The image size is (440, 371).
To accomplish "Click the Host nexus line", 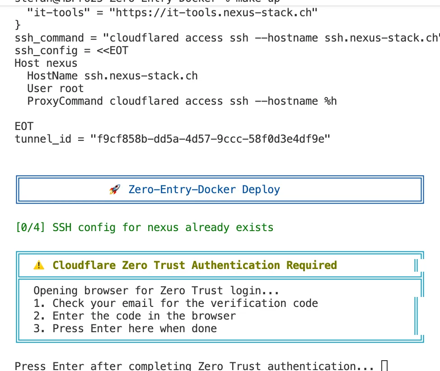I will point(46,63).
